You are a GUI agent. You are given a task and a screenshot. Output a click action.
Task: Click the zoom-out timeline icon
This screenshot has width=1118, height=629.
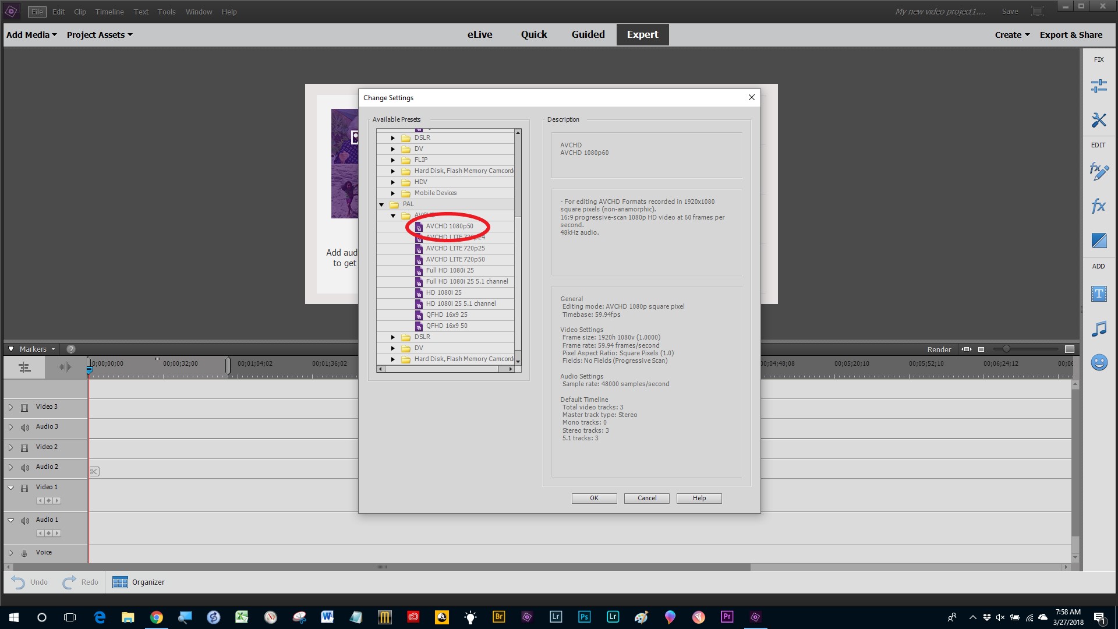pos(981,349)
